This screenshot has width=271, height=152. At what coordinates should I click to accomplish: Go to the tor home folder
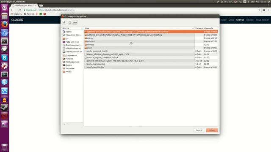pyautogui.click(x=72, y=39)
